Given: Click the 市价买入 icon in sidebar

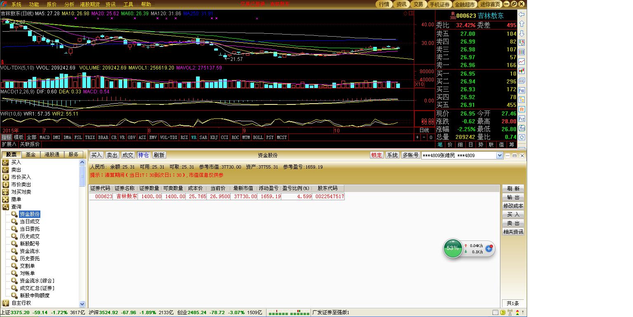Looking at the screenshot, I should point(5,177).
